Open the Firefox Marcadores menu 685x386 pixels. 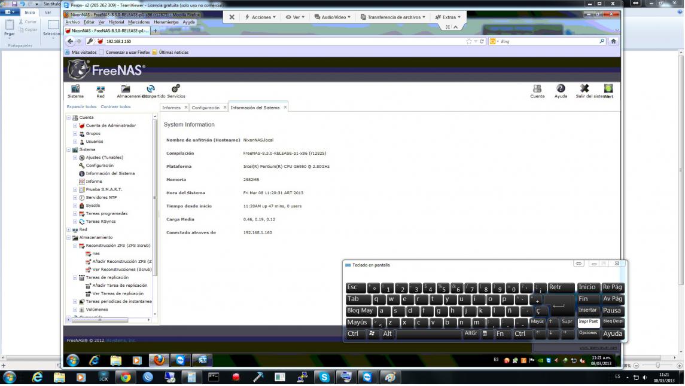pos(139,22)
